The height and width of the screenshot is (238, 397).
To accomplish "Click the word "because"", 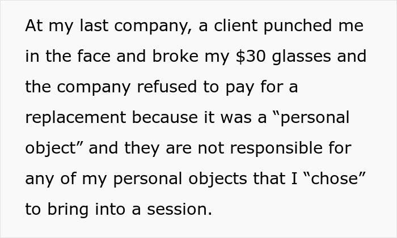I will [x=174, y=118].
